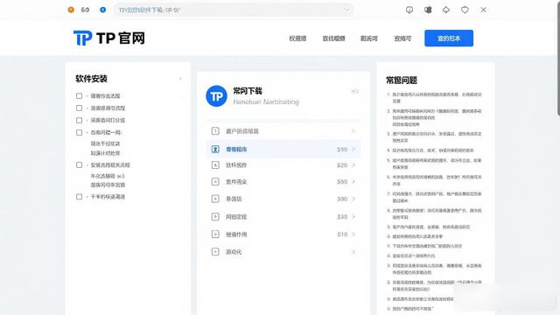Viewport: 560px width, 315px height.
Task: Click the spade-shaped icon in browser toolbar
Action: tap(446, 10)
